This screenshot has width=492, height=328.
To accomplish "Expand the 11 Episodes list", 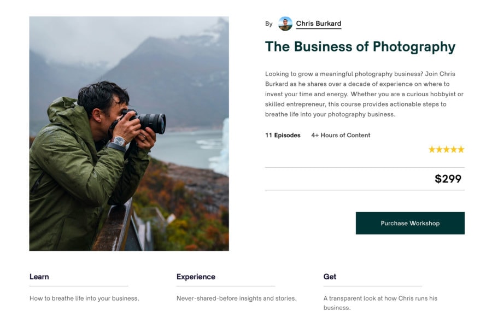I will [x=282, y=135].
